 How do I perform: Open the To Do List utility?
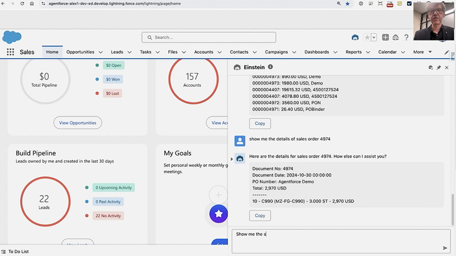(15, 251)
